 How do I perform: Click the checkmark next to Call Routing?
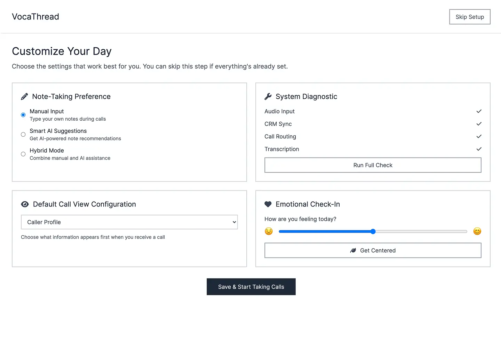[479, 136]
